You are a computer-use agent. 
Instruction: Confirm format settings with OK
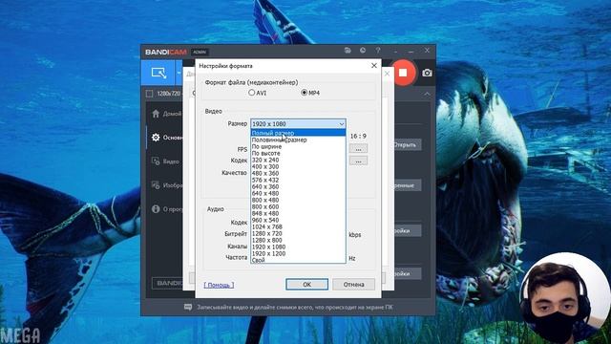click(306, 285)
